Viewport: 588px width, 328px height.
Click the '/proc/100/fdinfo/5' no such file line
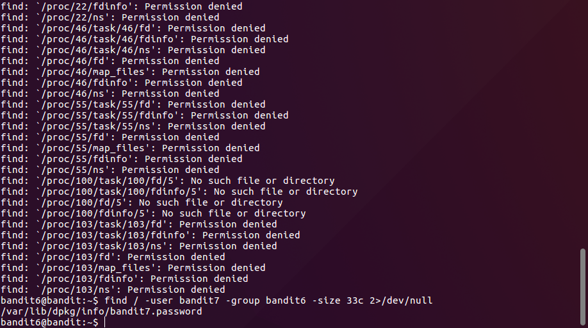tap(153, 213)
